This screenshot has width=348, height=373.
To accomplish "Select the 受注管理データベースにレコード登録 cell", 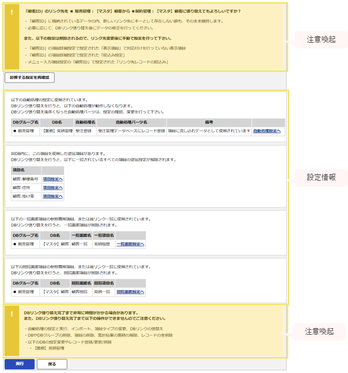I will click(x=132, y=131).
